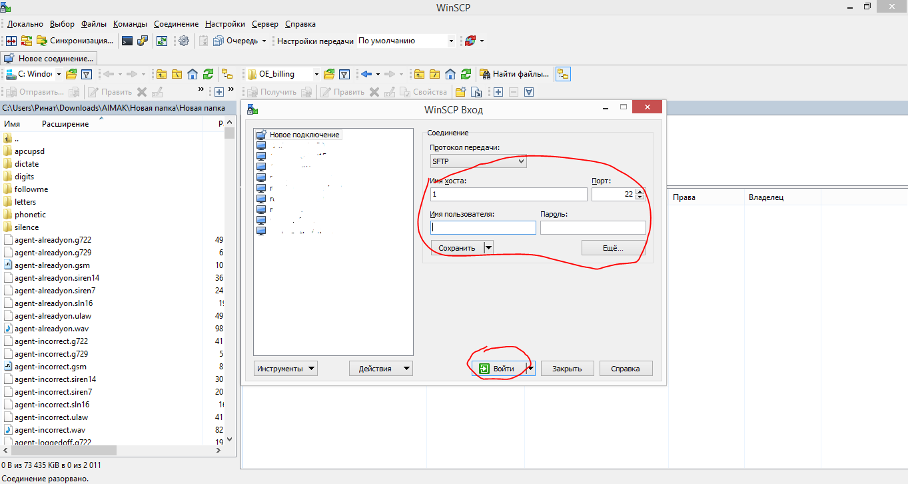The height and width of the screenshot is (484, 908).
Task: Click the Закрыть button in login dialog
Action: (x=567, y=369)
